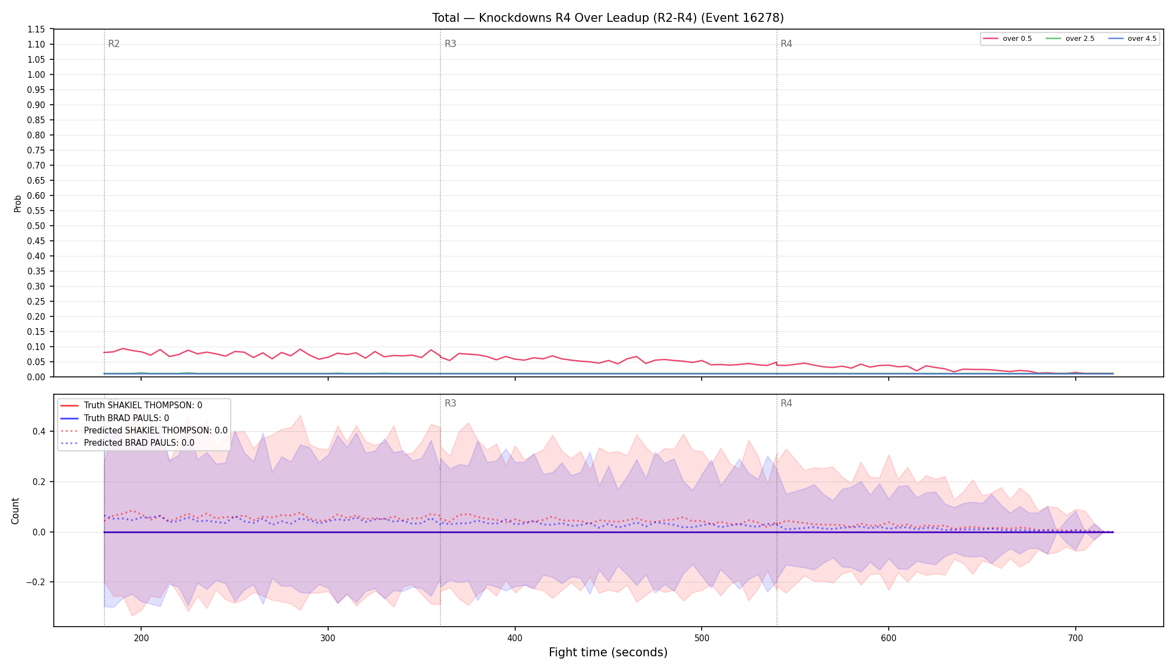
Task: Click the 0.05 tick on the Prob axis
Action: [36, 362]
